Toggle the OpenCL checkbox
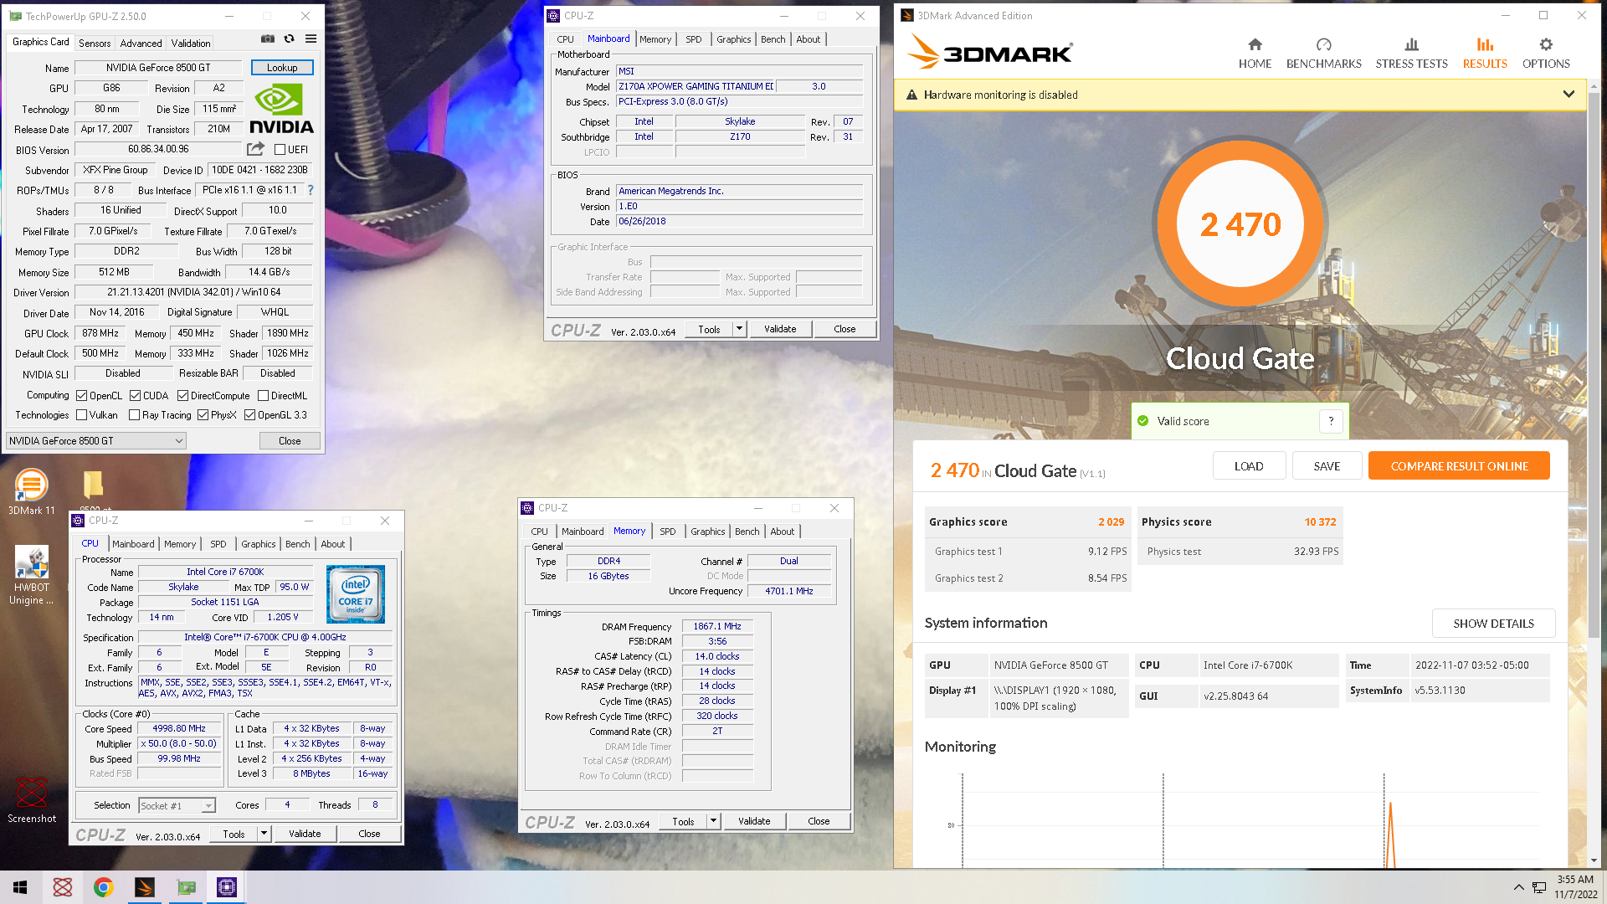 tap(82, 396)
